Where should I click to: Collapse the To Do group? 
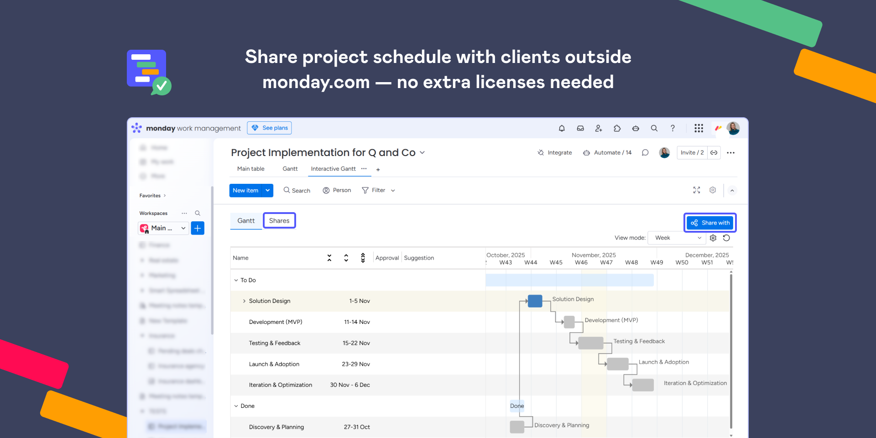pyautogui.click(x=236, y=280)
